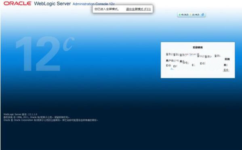Click the WebLogic Server version footer line

coord(20,115)
